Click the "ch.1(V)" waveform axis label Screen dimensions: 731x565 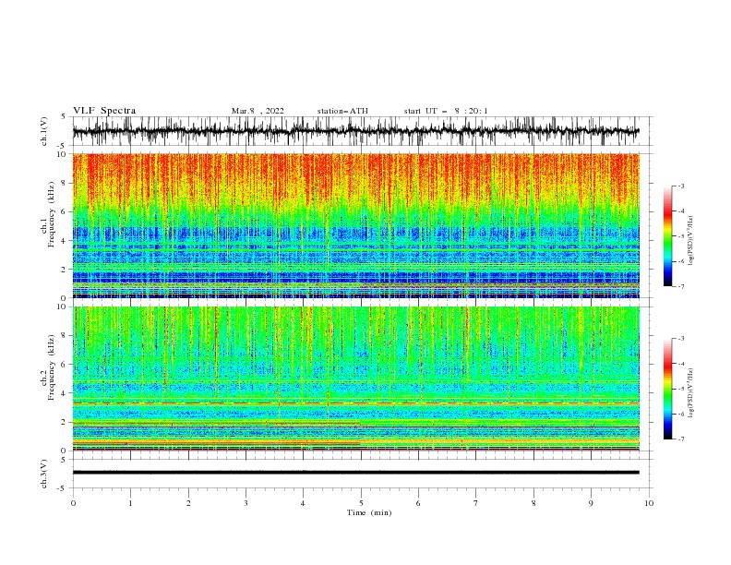point(43,131)
